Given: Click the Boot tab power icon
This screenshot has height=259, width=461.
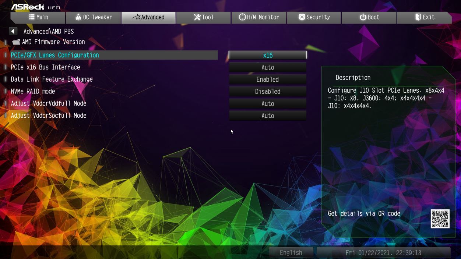Looking at the screenshot, I should (x=363, y=17).
